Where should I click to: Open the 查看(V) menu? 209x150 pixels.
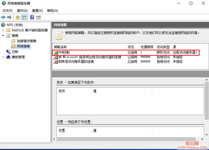37,11
